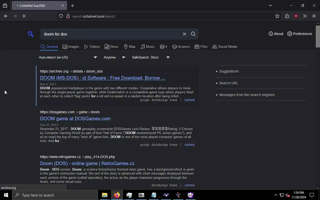
Task: Switch to the Videos tab
Action: (92, 47)
